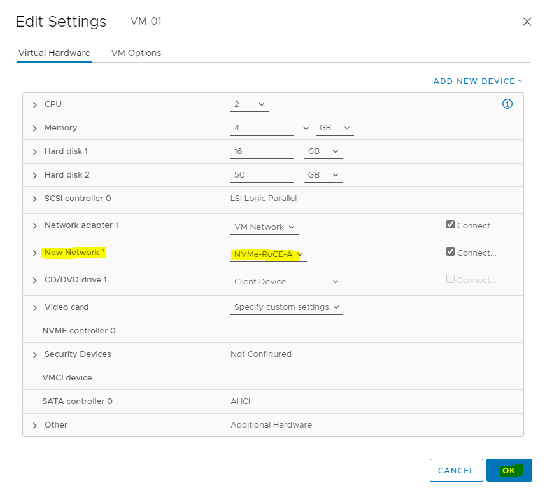
Task: Open the CPU count dropdown
Action: 249,104
